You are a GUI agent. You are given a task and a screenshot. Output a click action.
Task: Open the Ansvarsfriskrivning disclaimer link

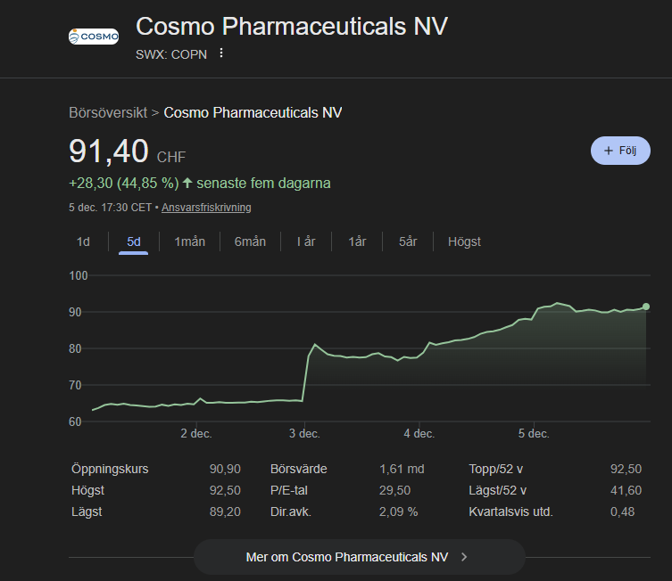tap(206, 208)
